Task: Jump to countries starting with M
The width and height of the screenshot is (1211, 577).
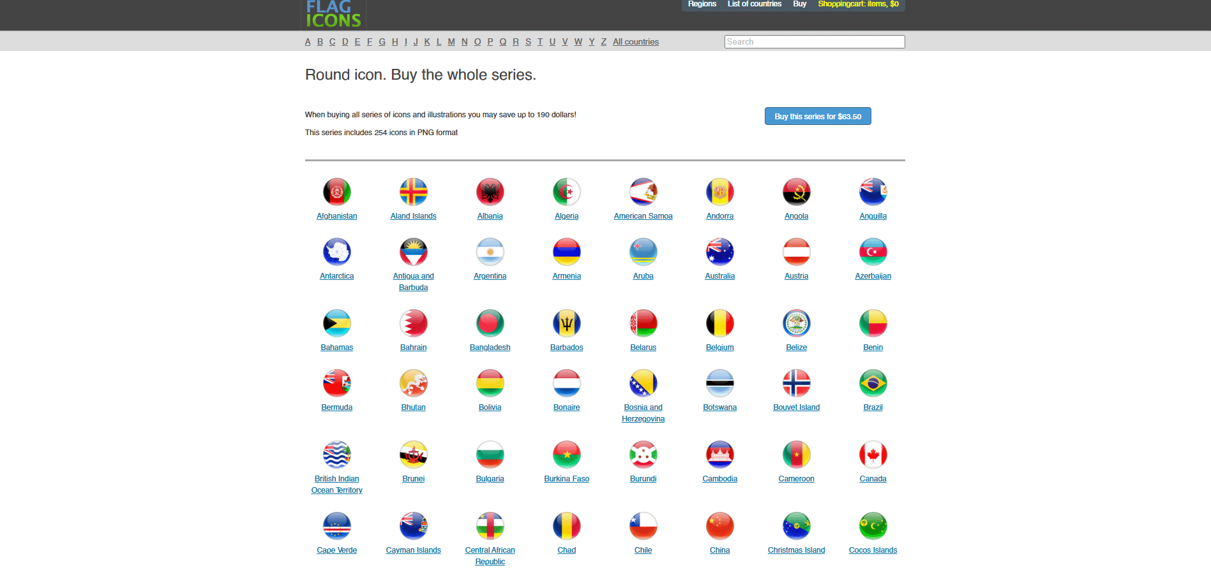Action: click(451, 42)
